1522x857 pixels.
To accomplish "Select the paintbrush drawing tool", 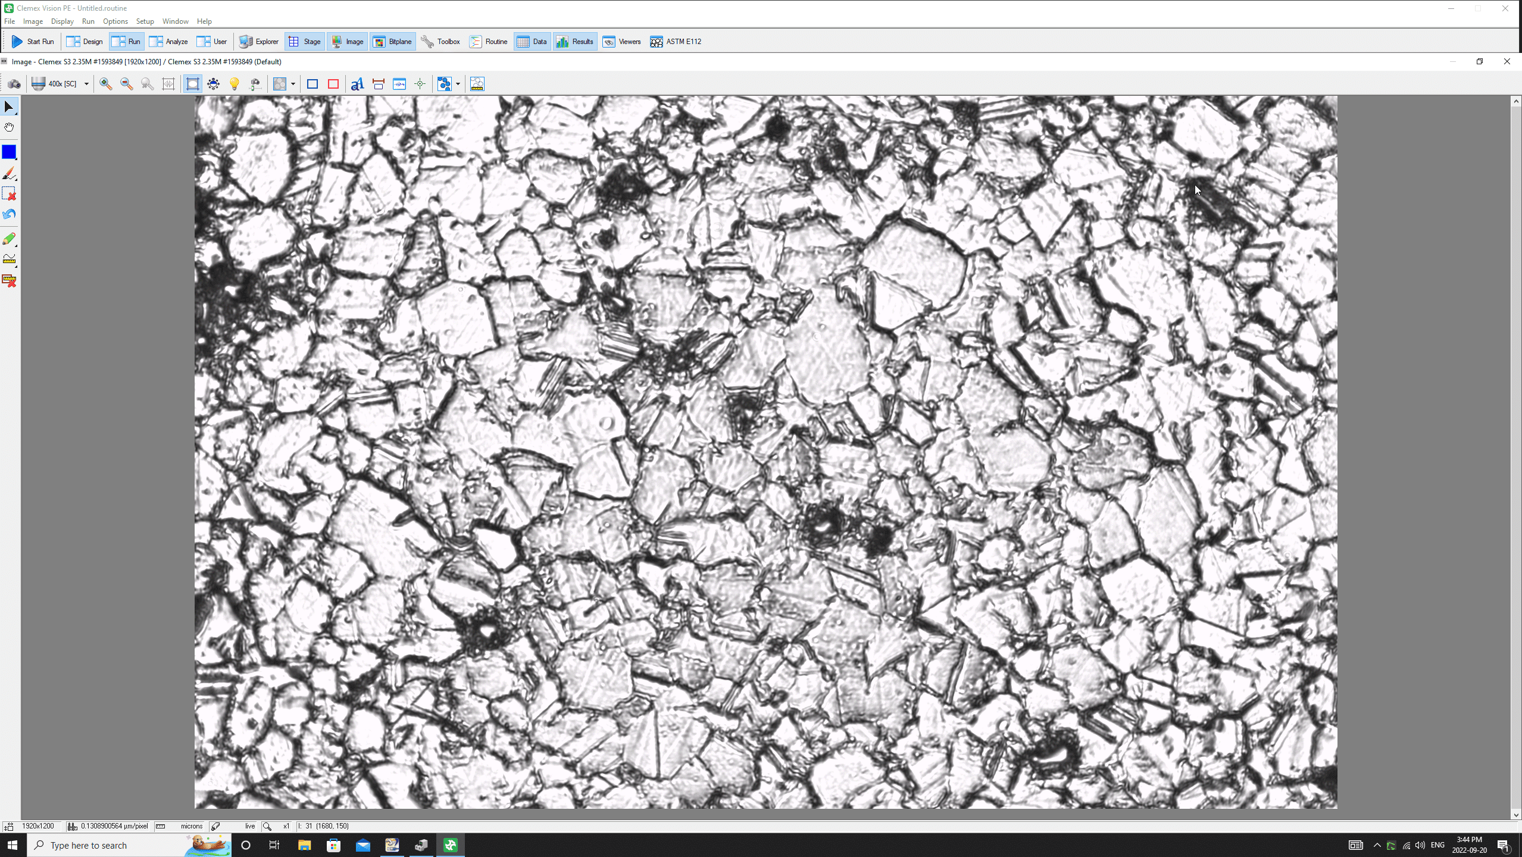I will 9,174.
